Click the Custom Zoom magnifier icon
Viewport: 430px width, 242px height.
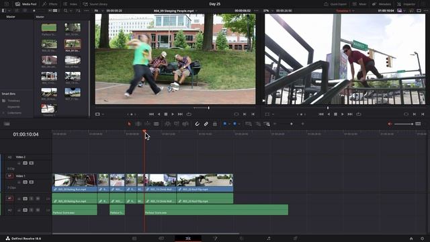tap(267, 124)
